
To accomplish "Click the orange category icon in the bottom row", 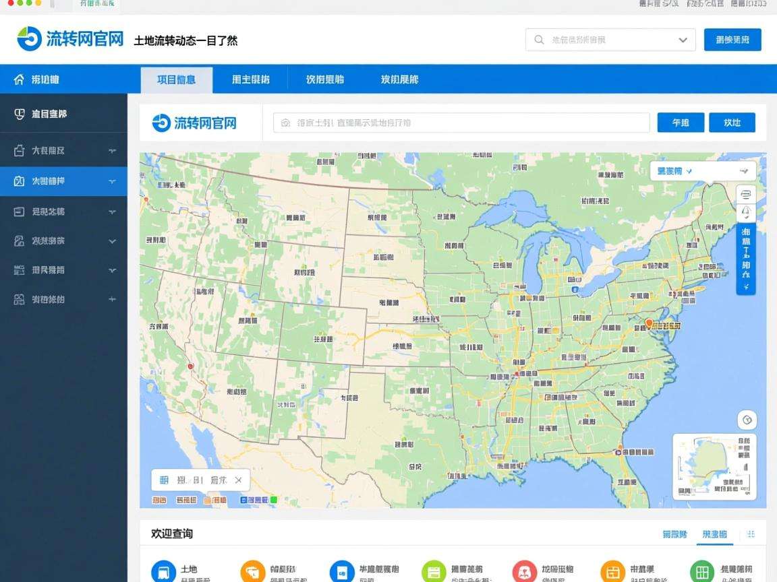I will point(253,572).
